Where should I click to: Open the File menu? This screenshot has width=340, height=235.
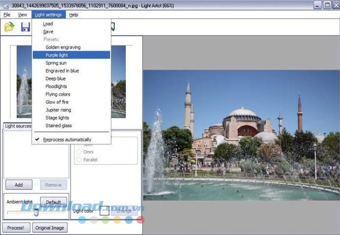[x=7, y=14]
